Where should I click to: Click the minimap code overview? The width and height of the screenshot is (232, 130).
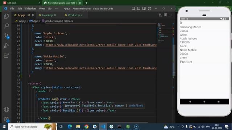[x=164, y=33]
